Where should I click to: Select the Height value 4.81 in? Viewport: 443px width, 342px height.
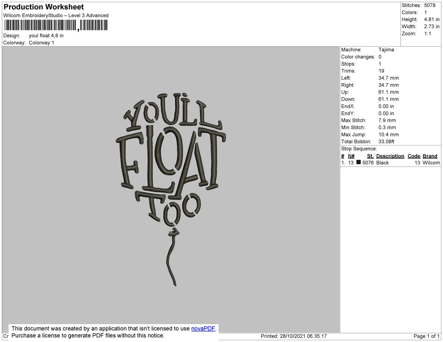coord(432,19)
